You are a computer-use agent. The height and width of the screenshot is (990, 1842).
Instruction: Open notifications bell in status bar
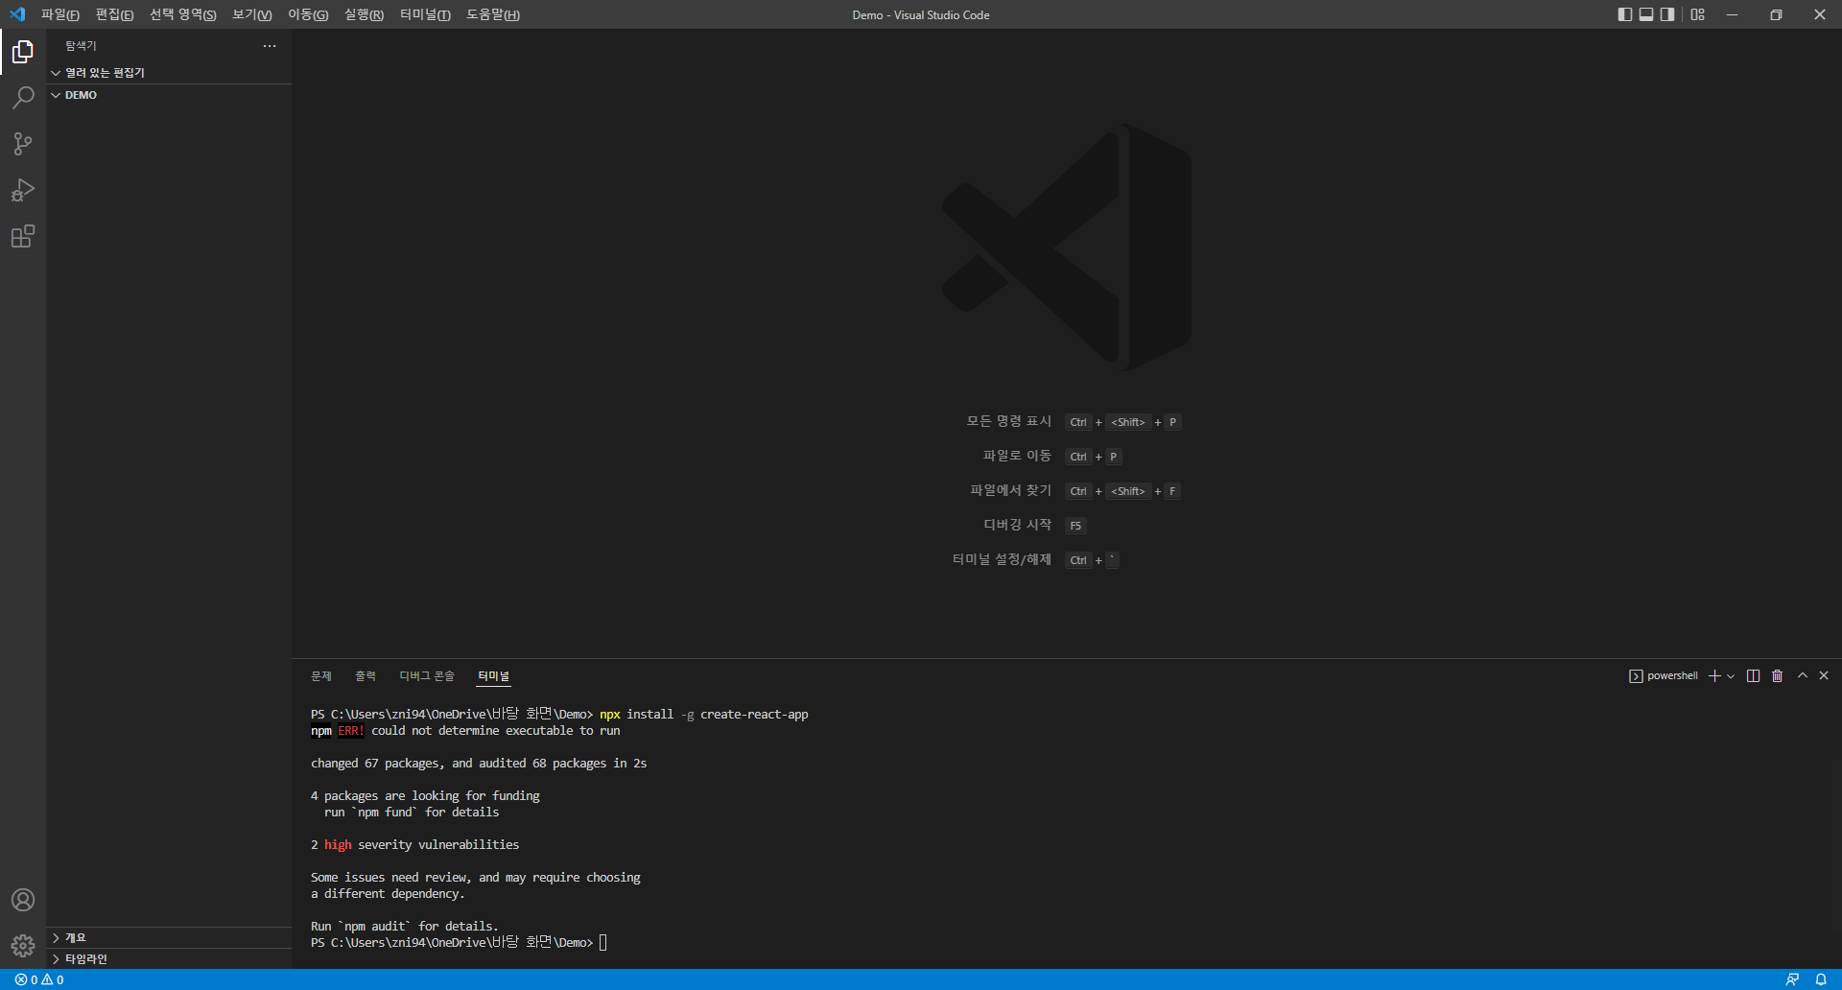pos(1821,979)
